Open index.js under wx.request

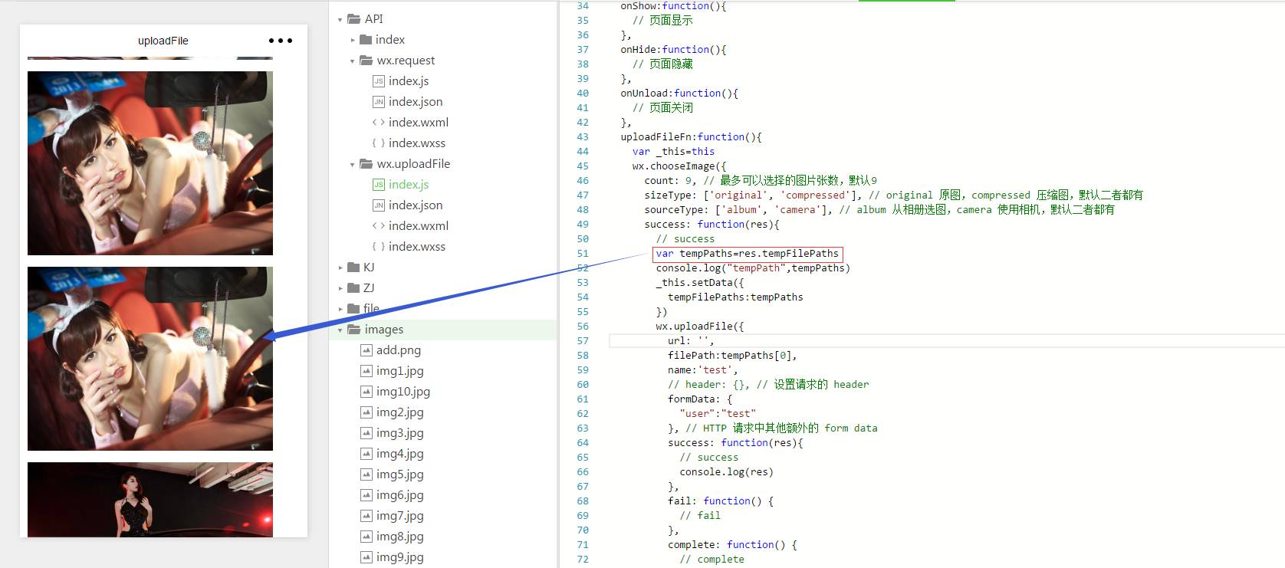click(409, 80)
